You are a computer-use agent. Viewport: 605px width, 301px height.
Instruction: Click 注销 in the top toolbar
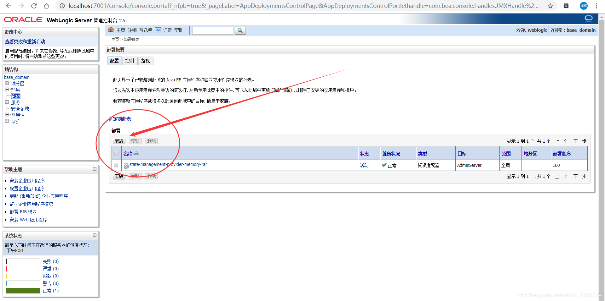[x=132, y=30]
